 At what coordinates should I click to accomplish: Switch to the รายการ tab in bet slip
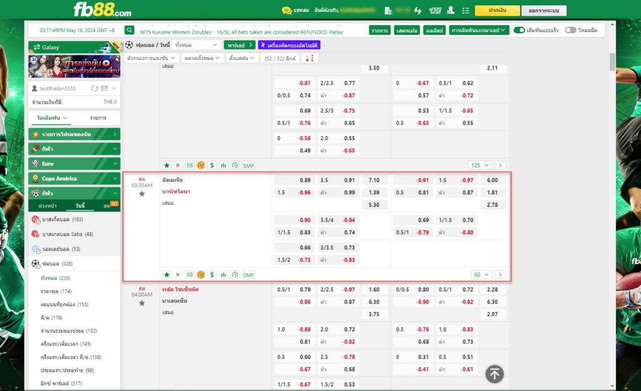(x=98, y=118)
